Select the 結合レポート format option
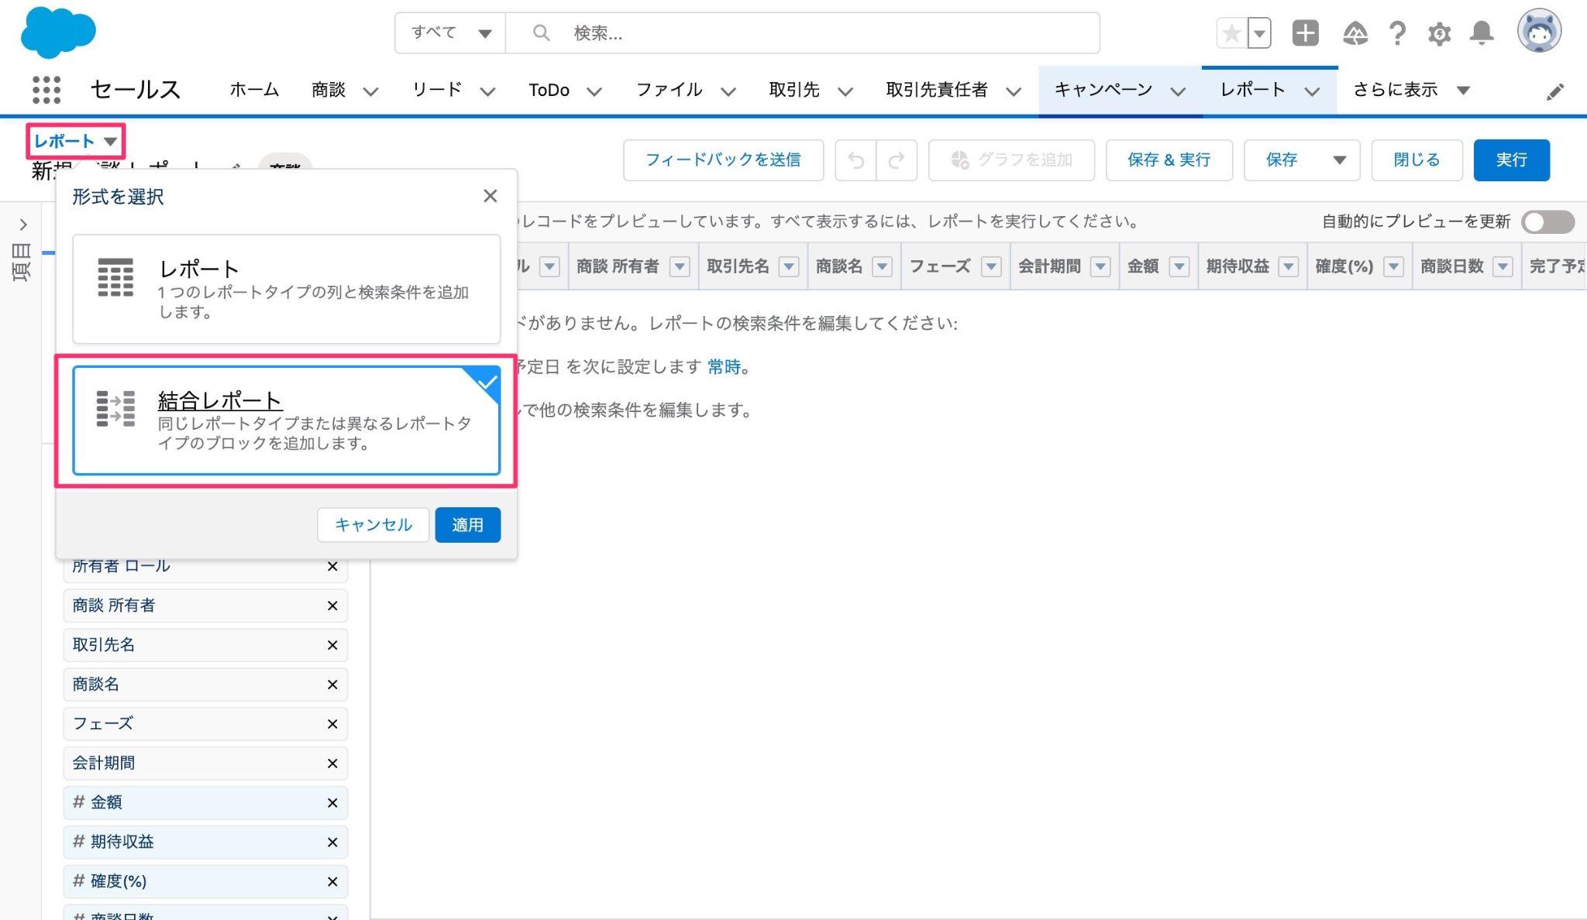 (x=286, y=421)
